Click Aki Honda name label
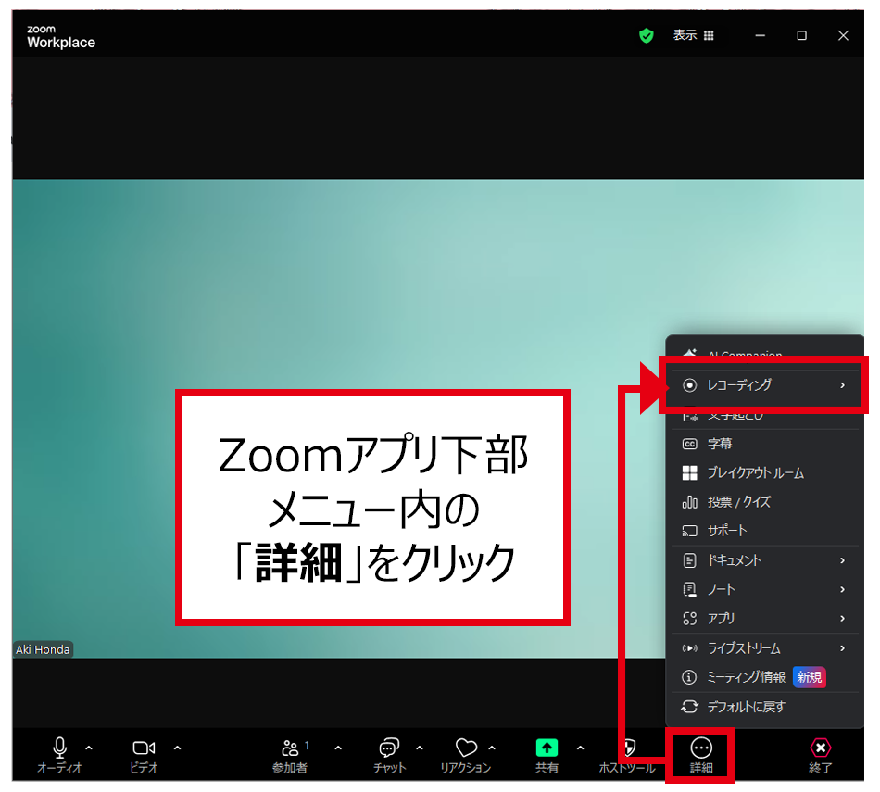 pyautogui.click(x=43, y=649)
